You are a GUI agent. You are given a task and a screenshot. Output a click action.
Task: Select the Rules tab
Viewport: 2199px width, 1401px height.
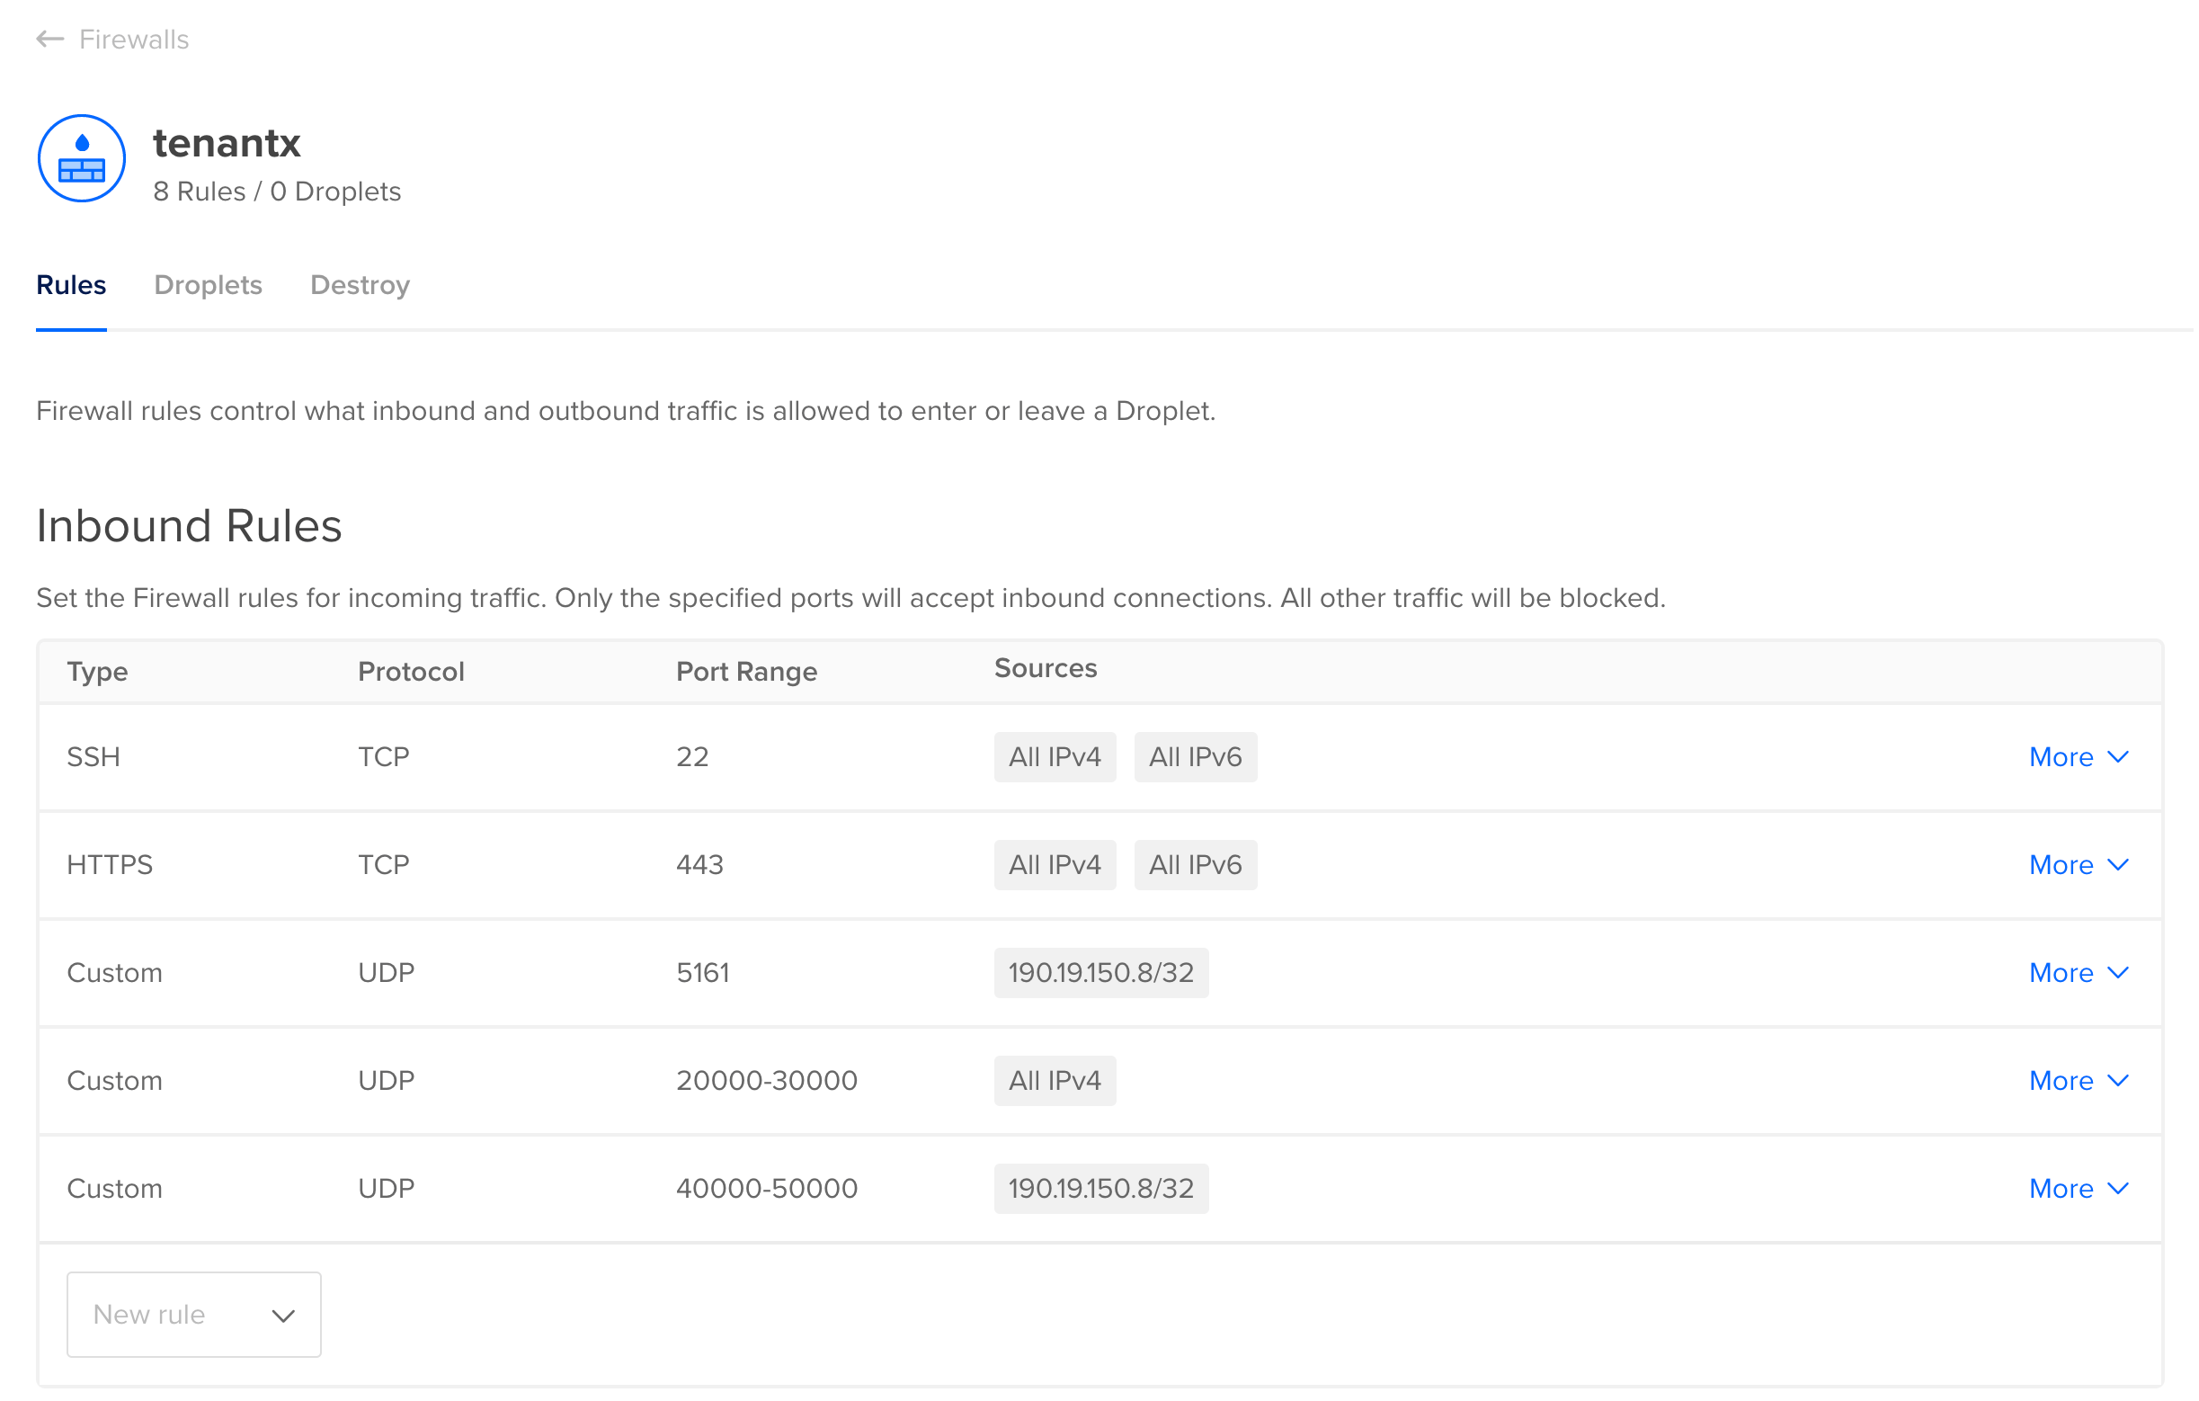[70, 285]
